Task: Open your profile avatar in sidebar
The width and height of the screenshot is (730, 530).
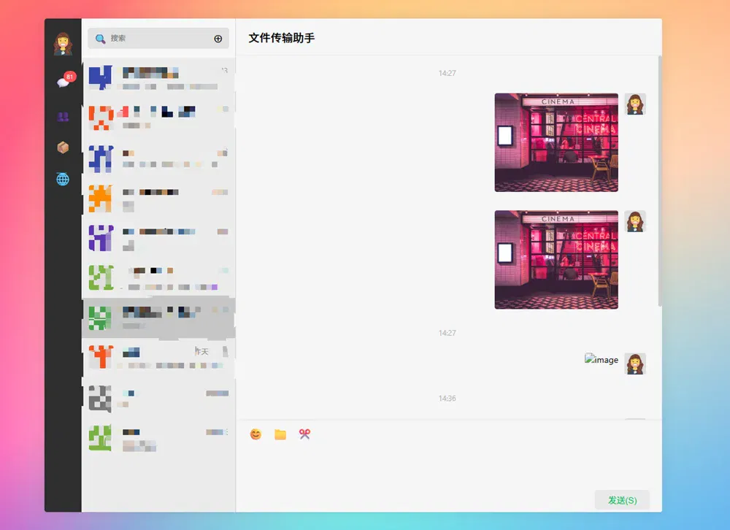Action: [63, 44]
